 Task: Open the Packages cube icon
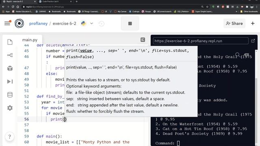(10, 68)
